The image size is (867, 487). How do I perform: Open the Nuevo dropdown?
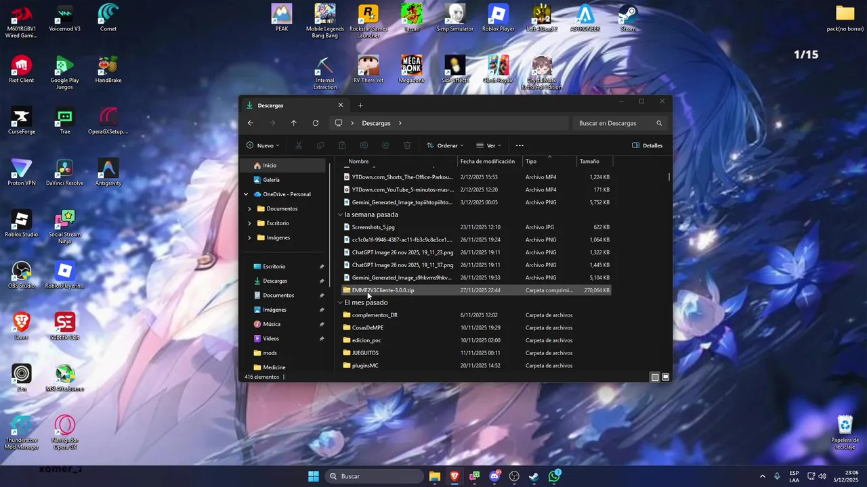(x=263, y=145)
